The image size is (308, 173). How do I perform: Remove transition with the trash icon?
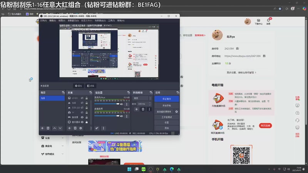click(x=143, y=109)
